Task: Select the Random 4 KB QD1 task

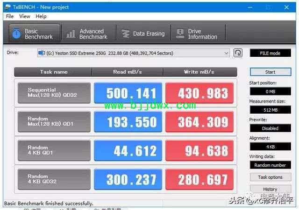Action: (x=54, y=150)
